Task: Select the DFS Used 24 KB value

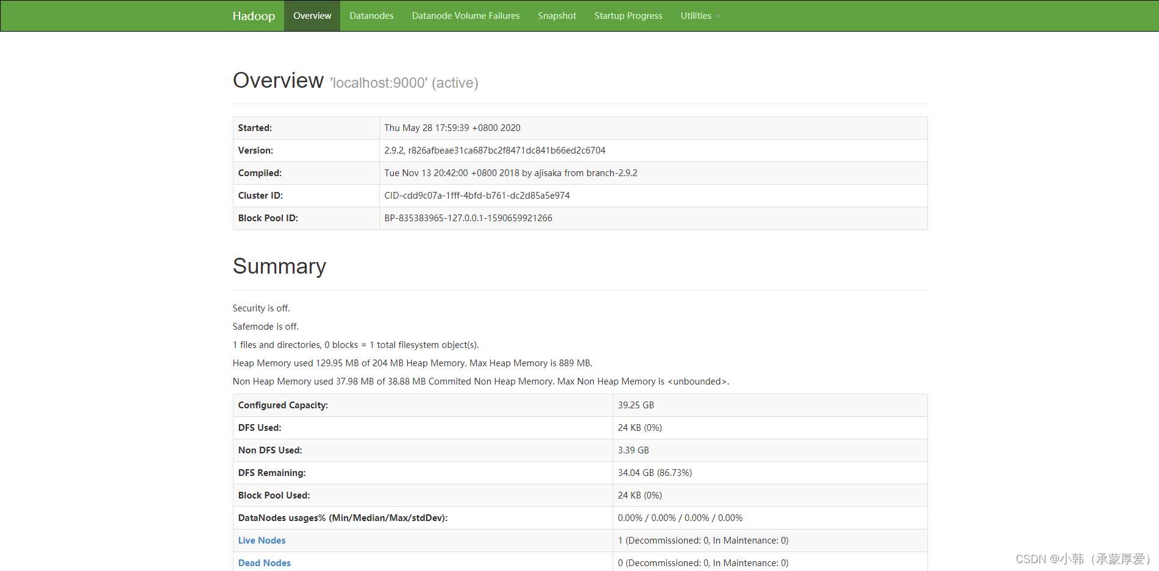Action: (x=640, y=428)
